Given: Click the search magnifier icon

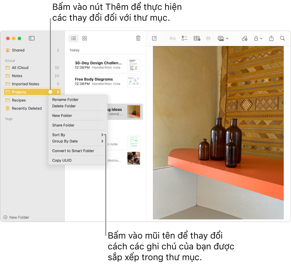Looking at the screenshot, I should coord(282,38).
